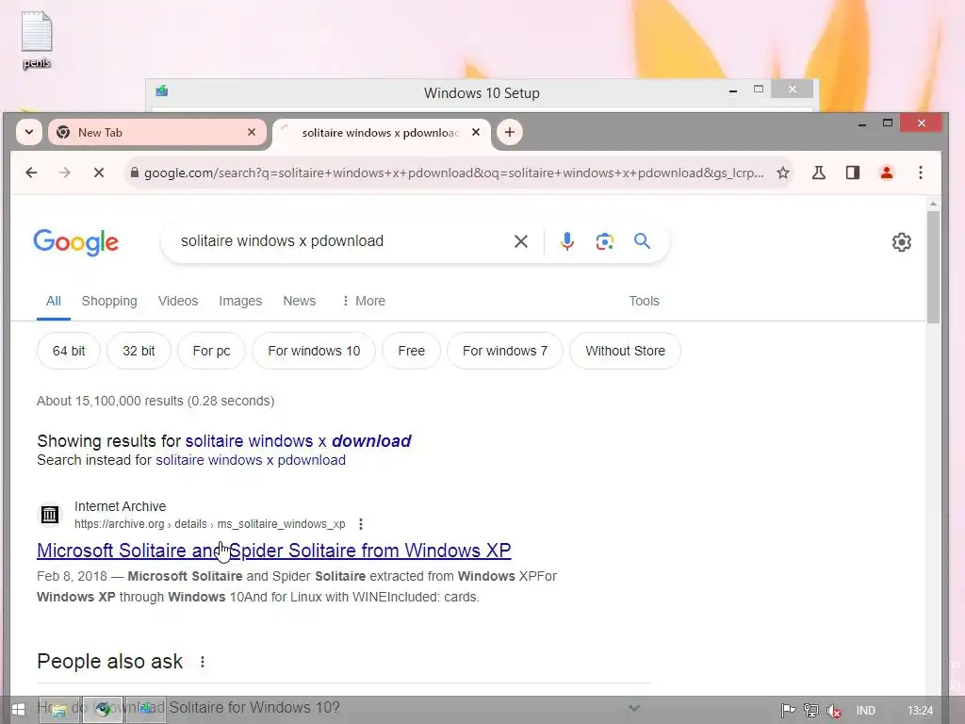Select the All results tab
965x724 pixels.
(54, 301)
